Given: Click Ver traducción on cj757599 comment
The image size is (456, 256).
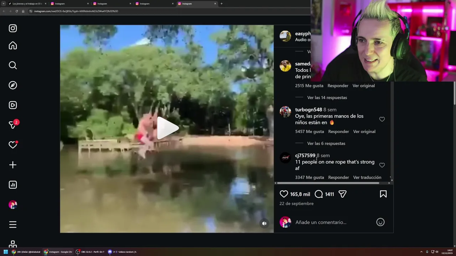Looking at the screenshot, I should click(367, 177).
